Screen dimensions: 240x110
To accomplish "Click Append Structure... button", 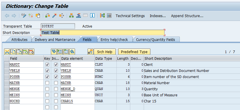I will [x=187, y=16].
